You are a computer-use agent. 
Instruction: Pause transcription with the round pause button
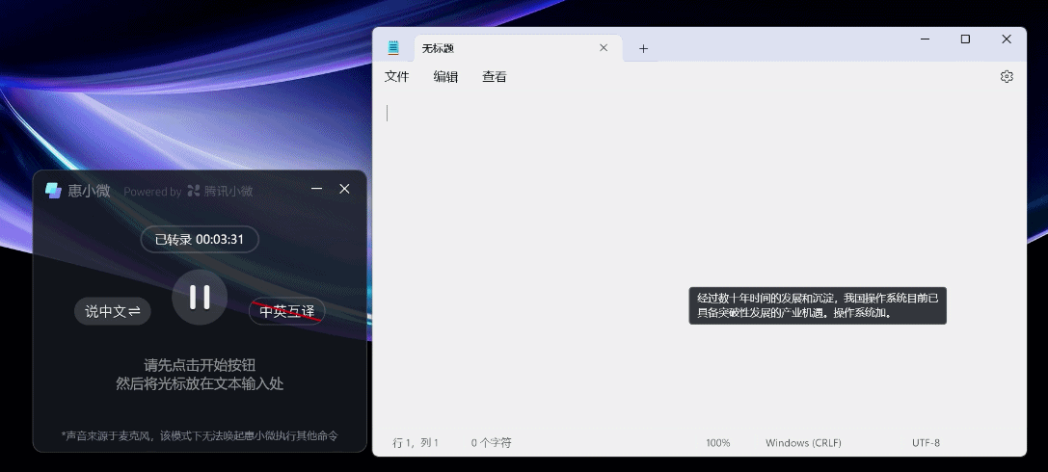(200, 297)
